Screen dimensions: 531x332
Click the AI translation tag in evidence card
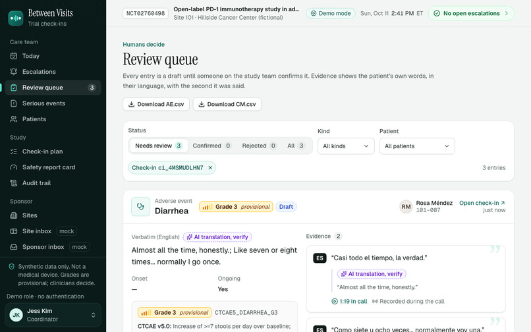372,274
